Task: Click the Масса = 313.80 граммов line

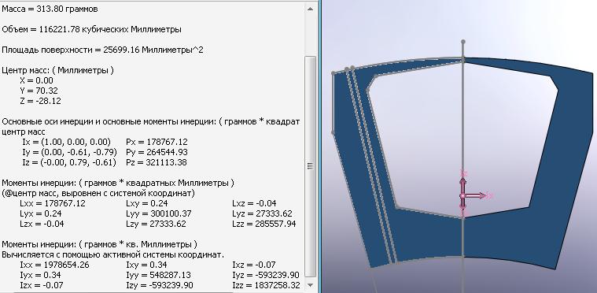Action: 50,9
